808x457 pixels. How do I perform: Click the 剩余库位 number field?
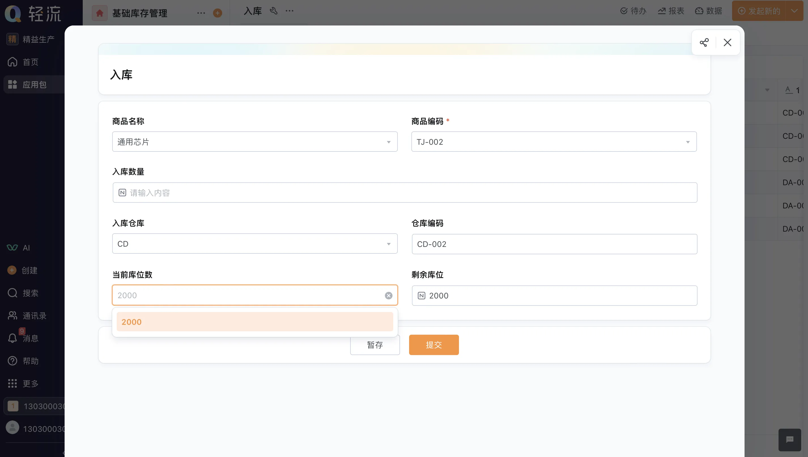click(x=554, y=295)
